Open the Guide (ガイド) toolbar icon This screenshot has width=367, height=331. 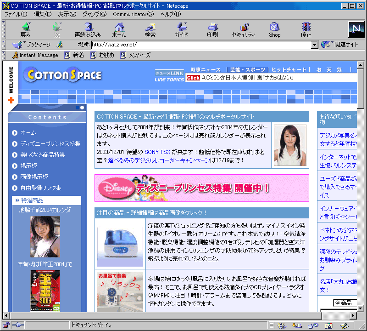tap(181, 30)
